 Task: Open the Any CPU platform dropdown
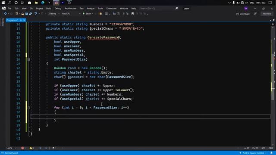[71, 13]
